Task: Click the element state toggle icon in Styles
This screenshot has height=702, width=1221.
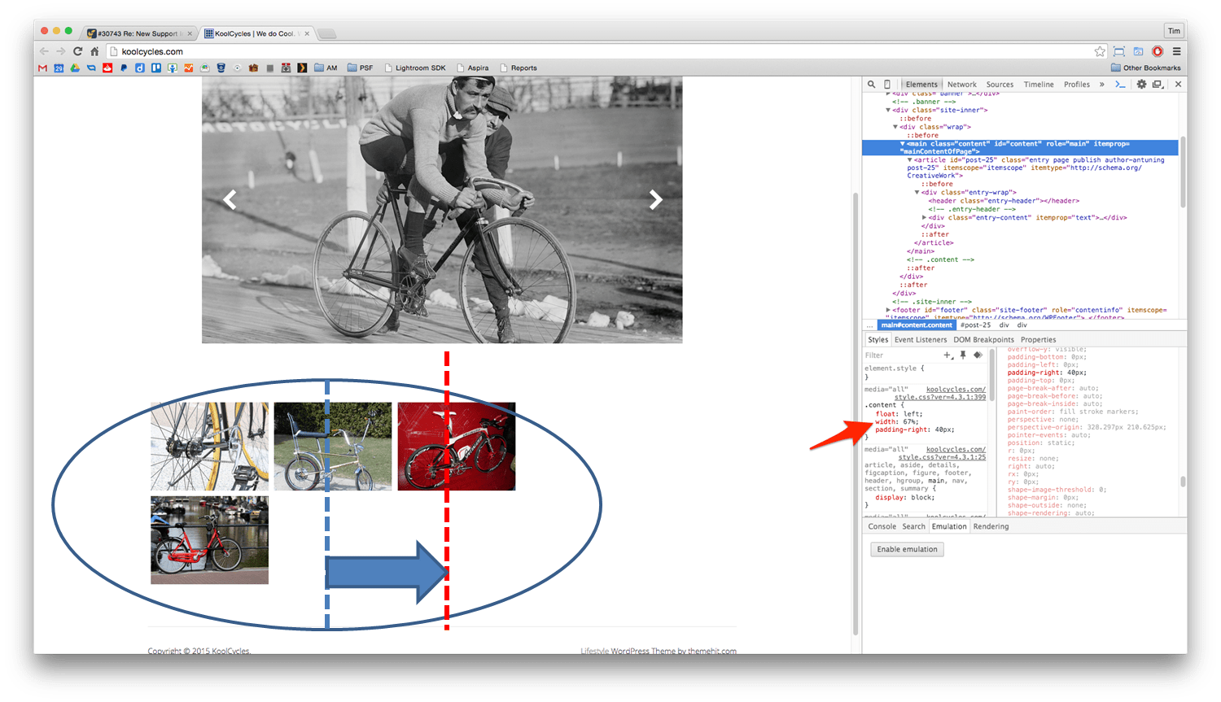Action: (978, 355)
